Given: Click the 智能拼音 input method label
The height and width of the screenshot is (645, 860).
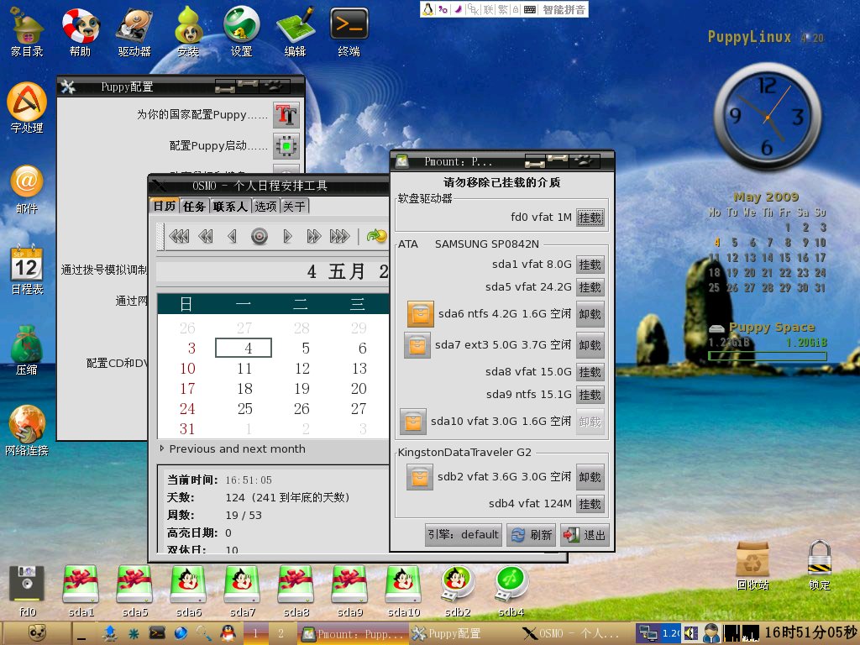Looking at the screenshot, I should (564, 9).
